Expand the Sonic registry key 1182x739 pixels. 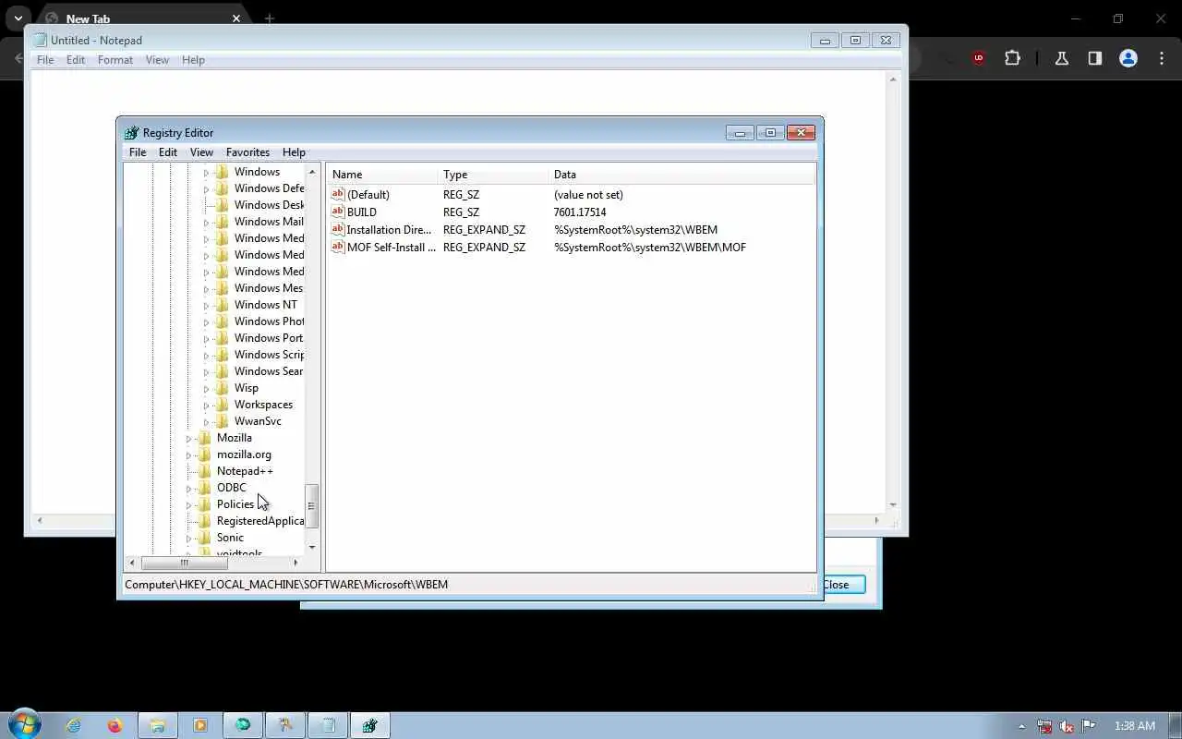point(189,538)
